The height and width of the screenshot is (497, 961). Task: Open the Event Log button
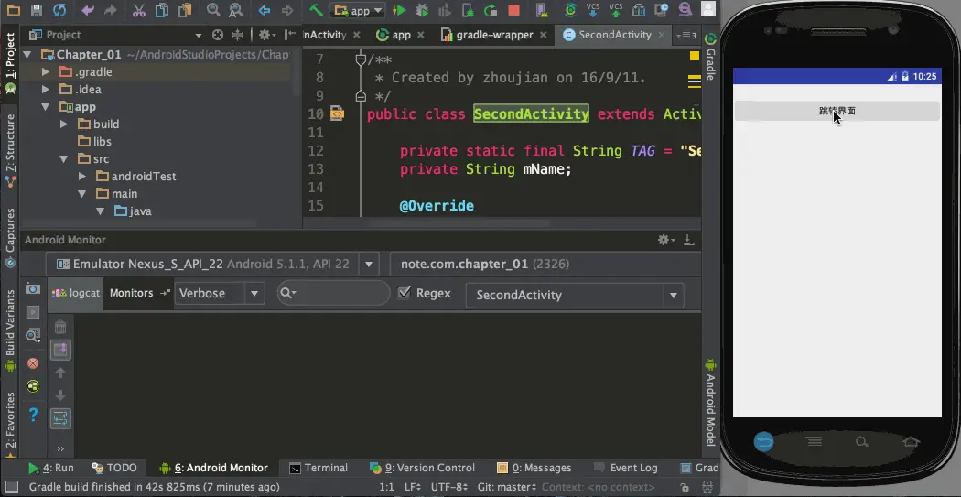626,468
